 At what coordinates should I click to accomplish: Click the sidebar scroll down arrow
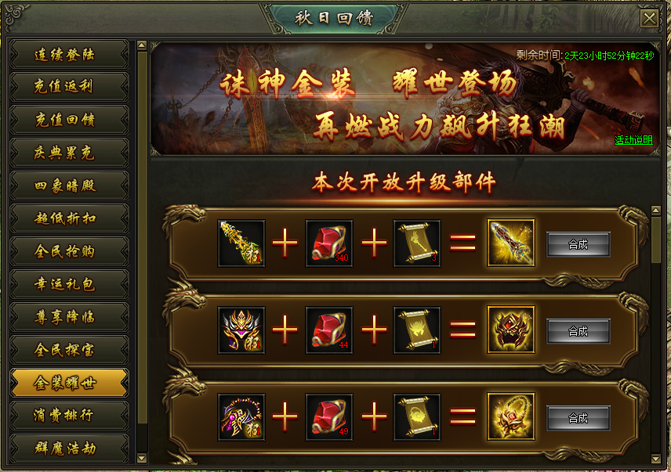click(142, 459)
